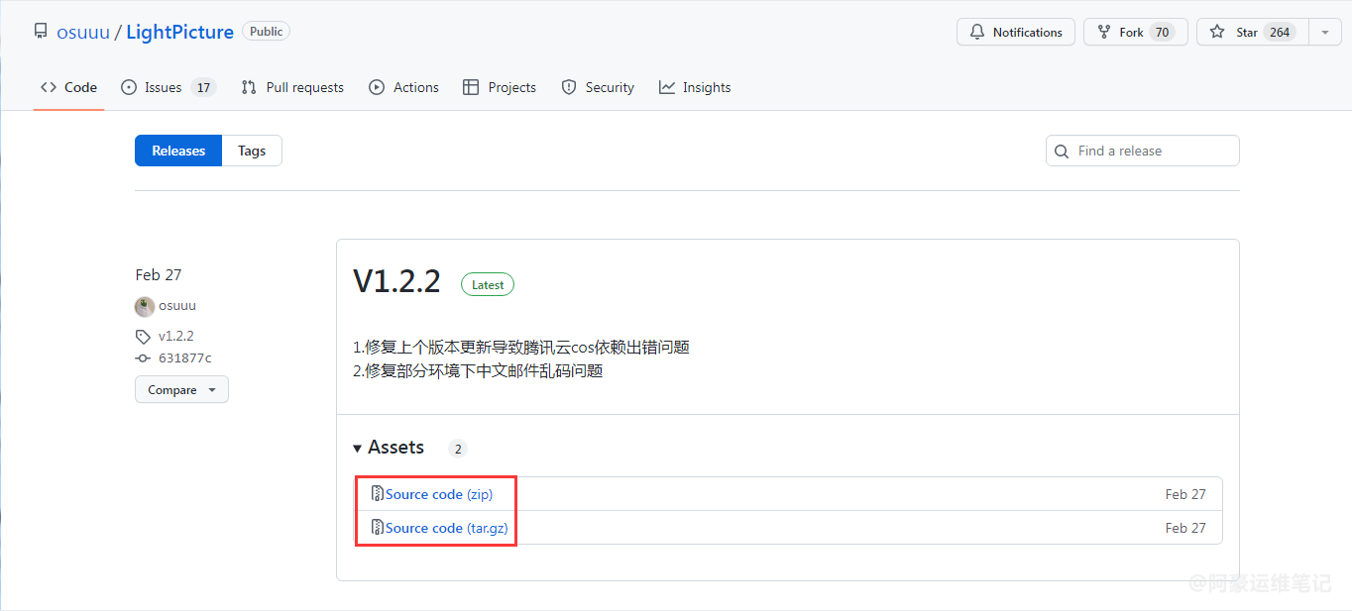Switch to the Tags view
This screenshot has width=1352, height=611.
pos(252,151)
